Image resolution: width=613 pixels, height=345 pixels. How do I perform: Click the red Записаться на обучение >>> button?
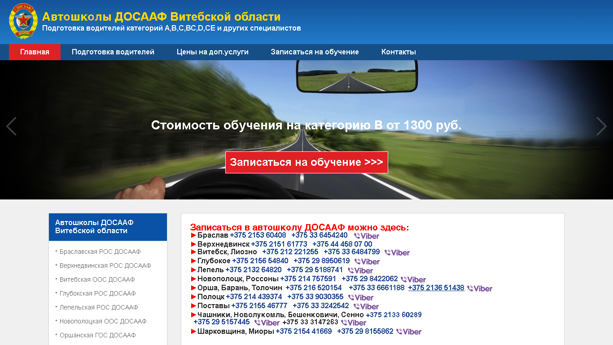point(306,162)
